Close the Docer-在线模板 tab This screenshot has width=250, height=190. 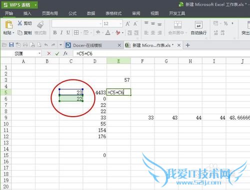119,45
